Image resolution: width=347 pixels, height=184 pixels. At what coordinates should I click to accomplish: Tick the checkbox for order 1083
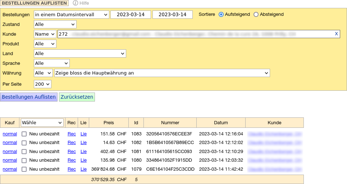pyautogui.click(x=24, y=134)
